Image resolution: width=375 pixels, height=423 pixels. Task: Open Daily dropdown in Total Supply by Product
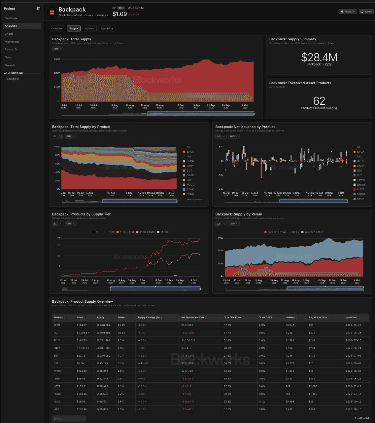[x=70, y=136]
